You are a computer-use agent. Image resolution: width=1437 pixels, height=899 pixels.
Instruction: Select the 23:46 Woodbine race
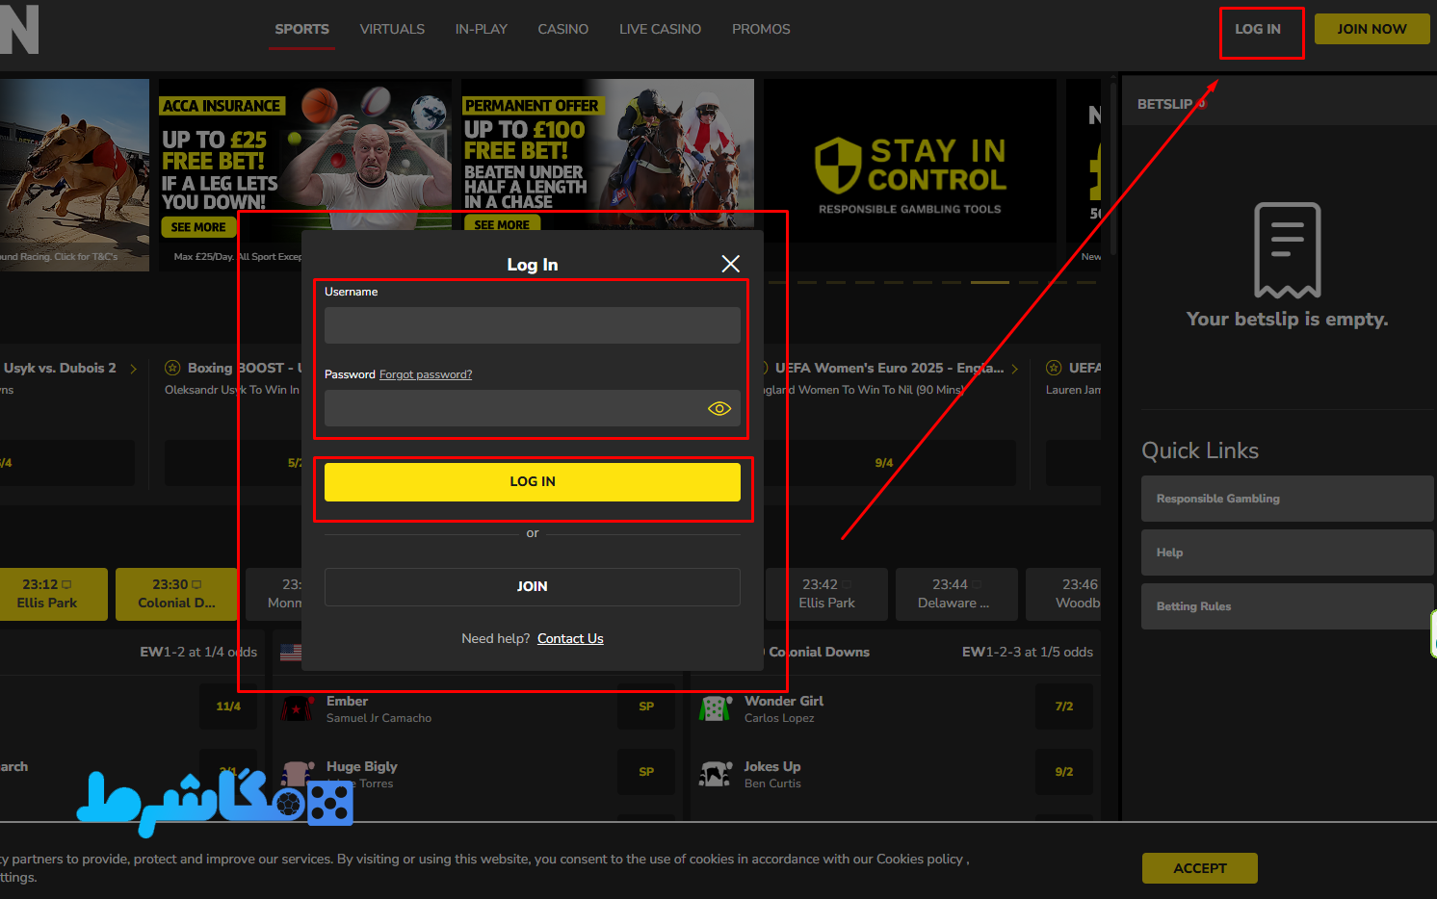(1063, 594)
